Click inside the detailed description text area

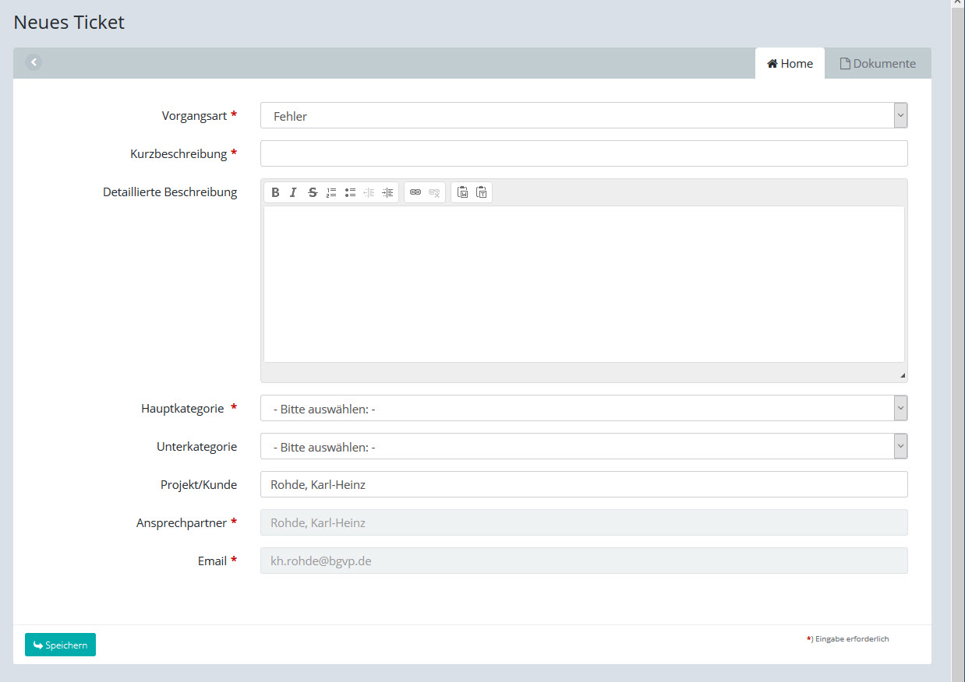(x=583, y=284)
